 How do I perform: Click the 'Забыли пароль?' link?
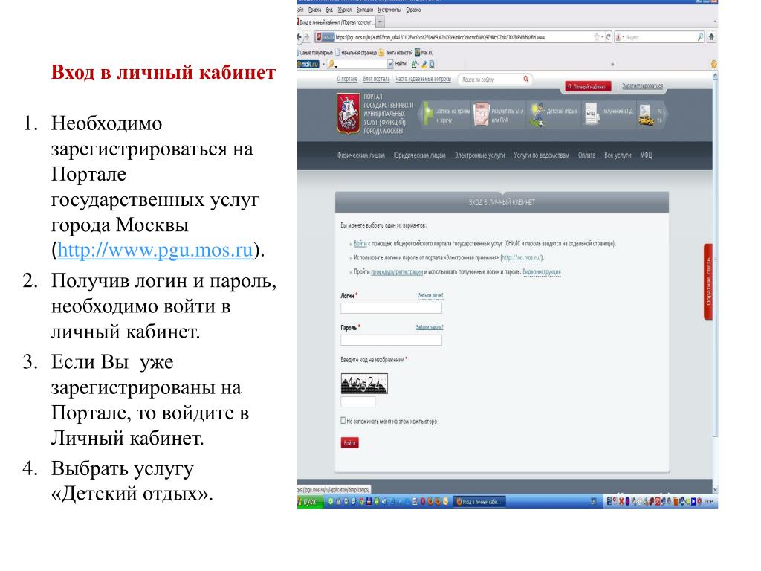(x=430, y=327)
